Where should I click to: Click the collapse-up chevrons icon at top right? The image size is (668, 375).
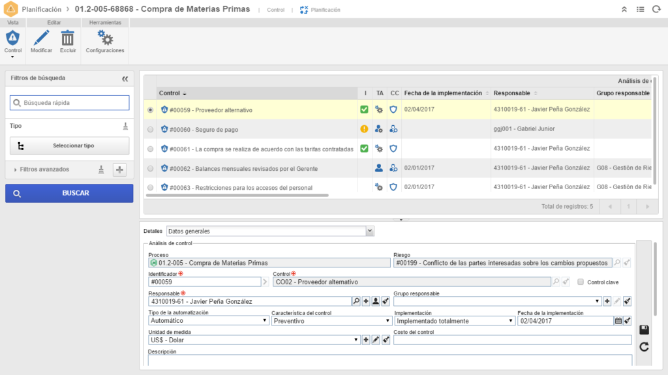coord(624,9)
